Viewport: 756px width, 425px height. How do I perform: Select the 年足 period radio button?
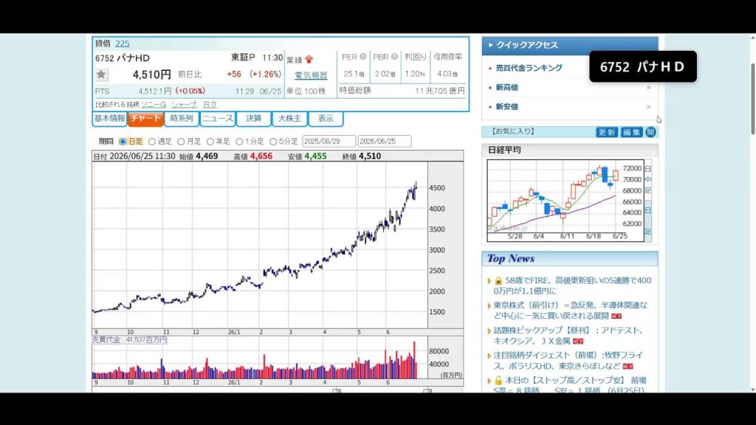pos(210,142)
